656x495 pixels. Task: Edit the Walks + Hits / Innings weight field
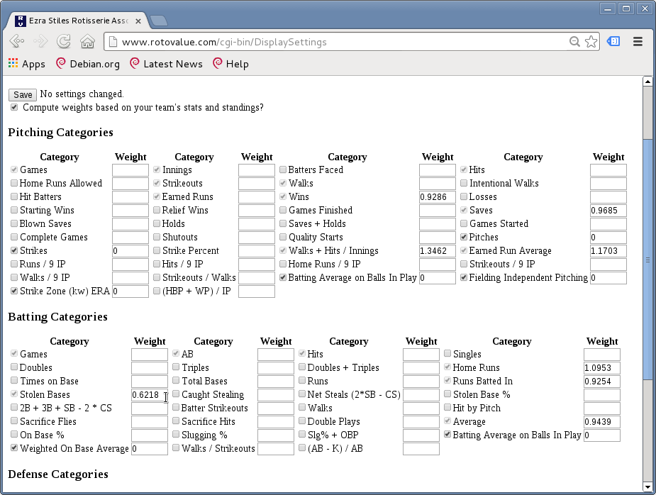click(x=437, y=251)
